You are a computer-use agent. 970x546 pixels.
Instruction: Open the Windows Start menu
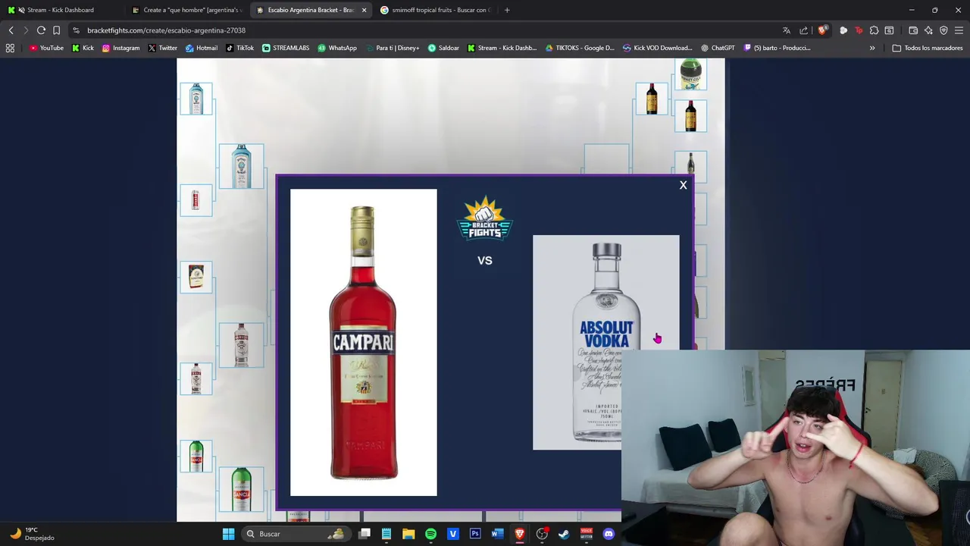[x=228, y=534]
